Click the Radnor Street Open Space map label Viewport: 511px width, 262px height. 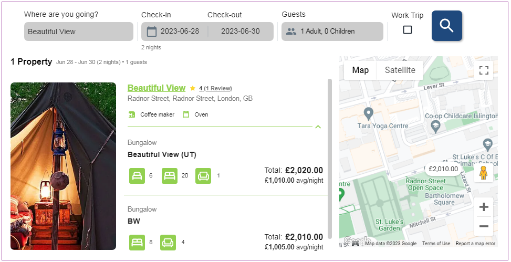tap(425, 184)
